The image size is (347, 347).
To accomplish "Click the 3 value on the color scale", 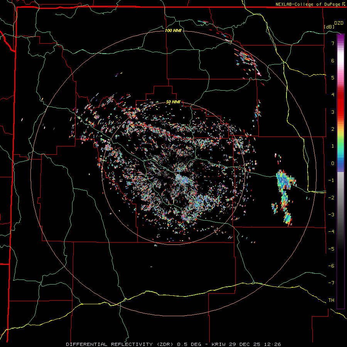I will 333,112.
